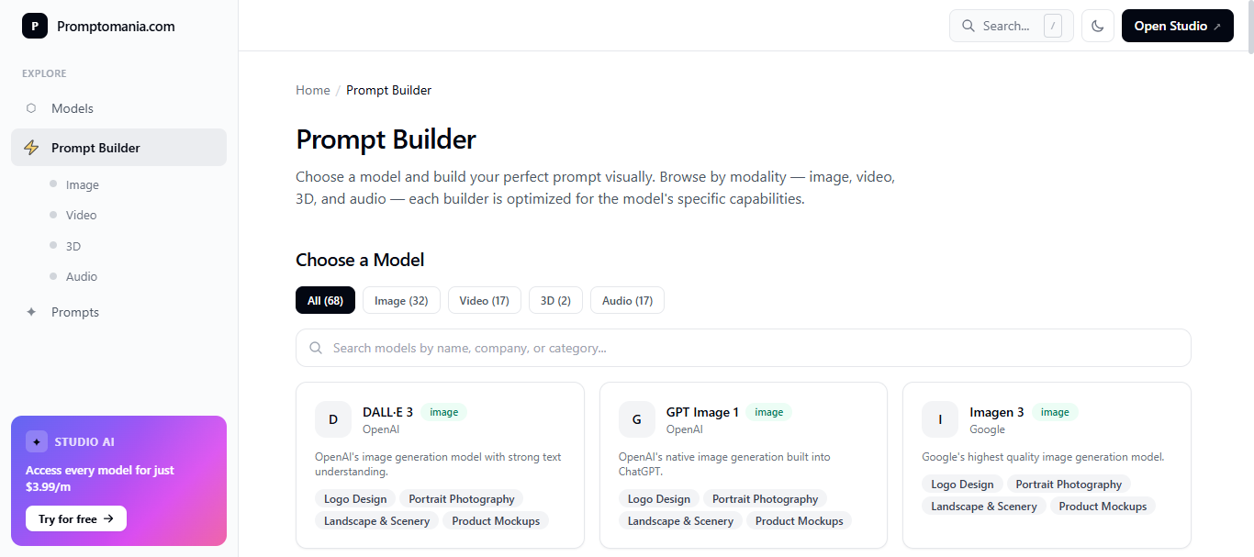
Task: Click the GPT Image 1 'G' avatar
Action: (636, 419)
